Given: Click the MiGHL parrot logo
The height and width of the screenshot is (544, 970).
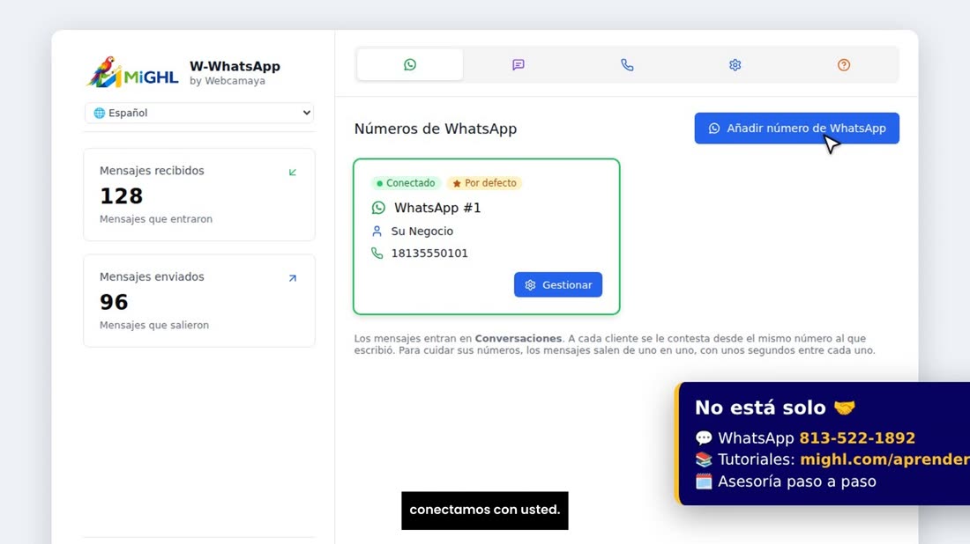Looking at the screenshot, I should [131, 72].
